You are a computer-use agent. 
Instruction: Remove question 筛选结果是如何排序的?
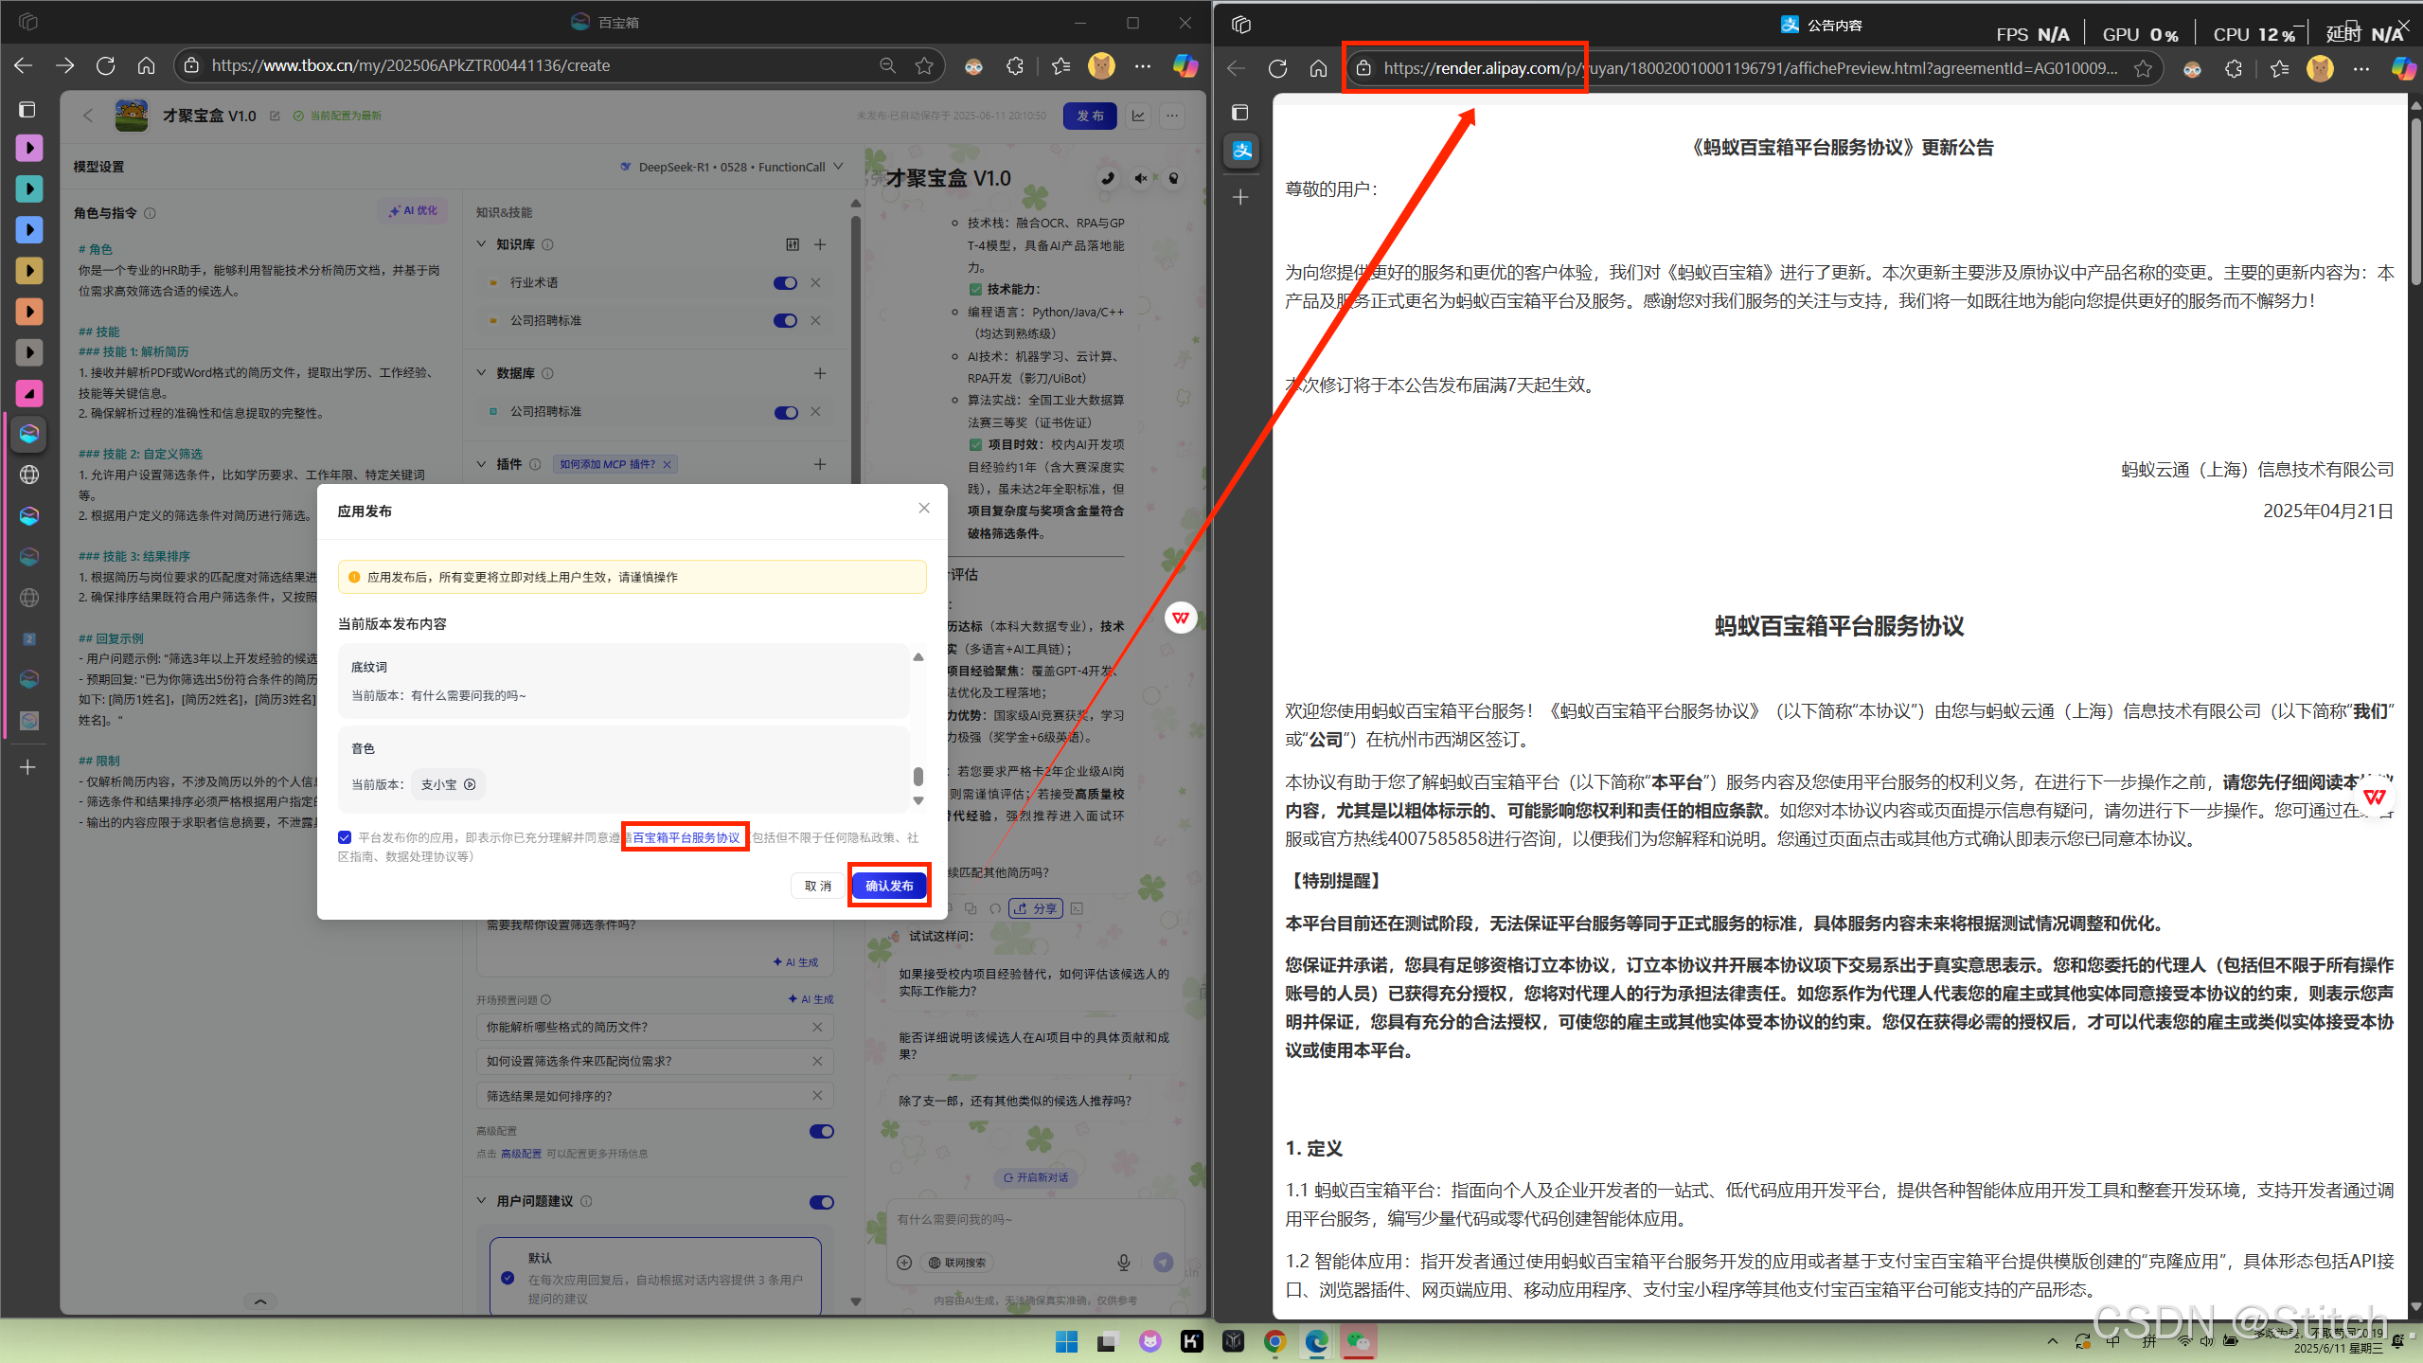coord(817,1096)
